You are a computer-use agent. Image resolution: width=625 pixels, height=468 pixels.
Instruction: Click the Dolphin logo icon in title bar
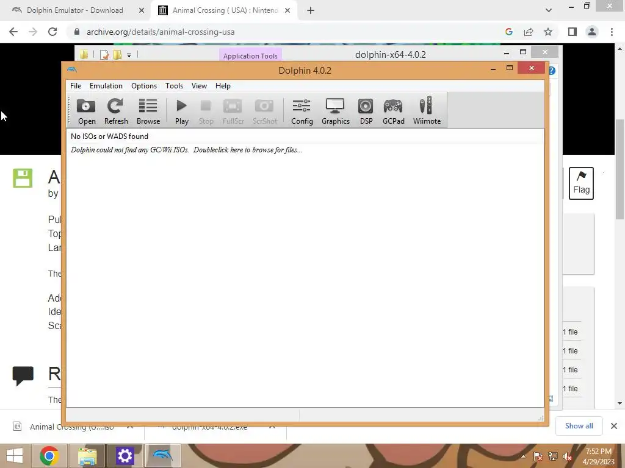(72, 70)
